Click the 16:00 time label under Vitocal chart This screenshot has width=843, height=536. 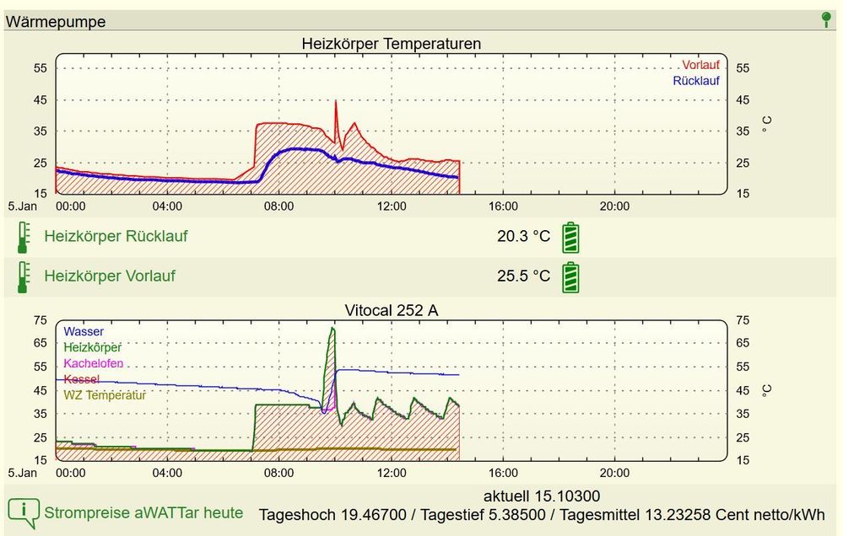[x=503, y=473]
